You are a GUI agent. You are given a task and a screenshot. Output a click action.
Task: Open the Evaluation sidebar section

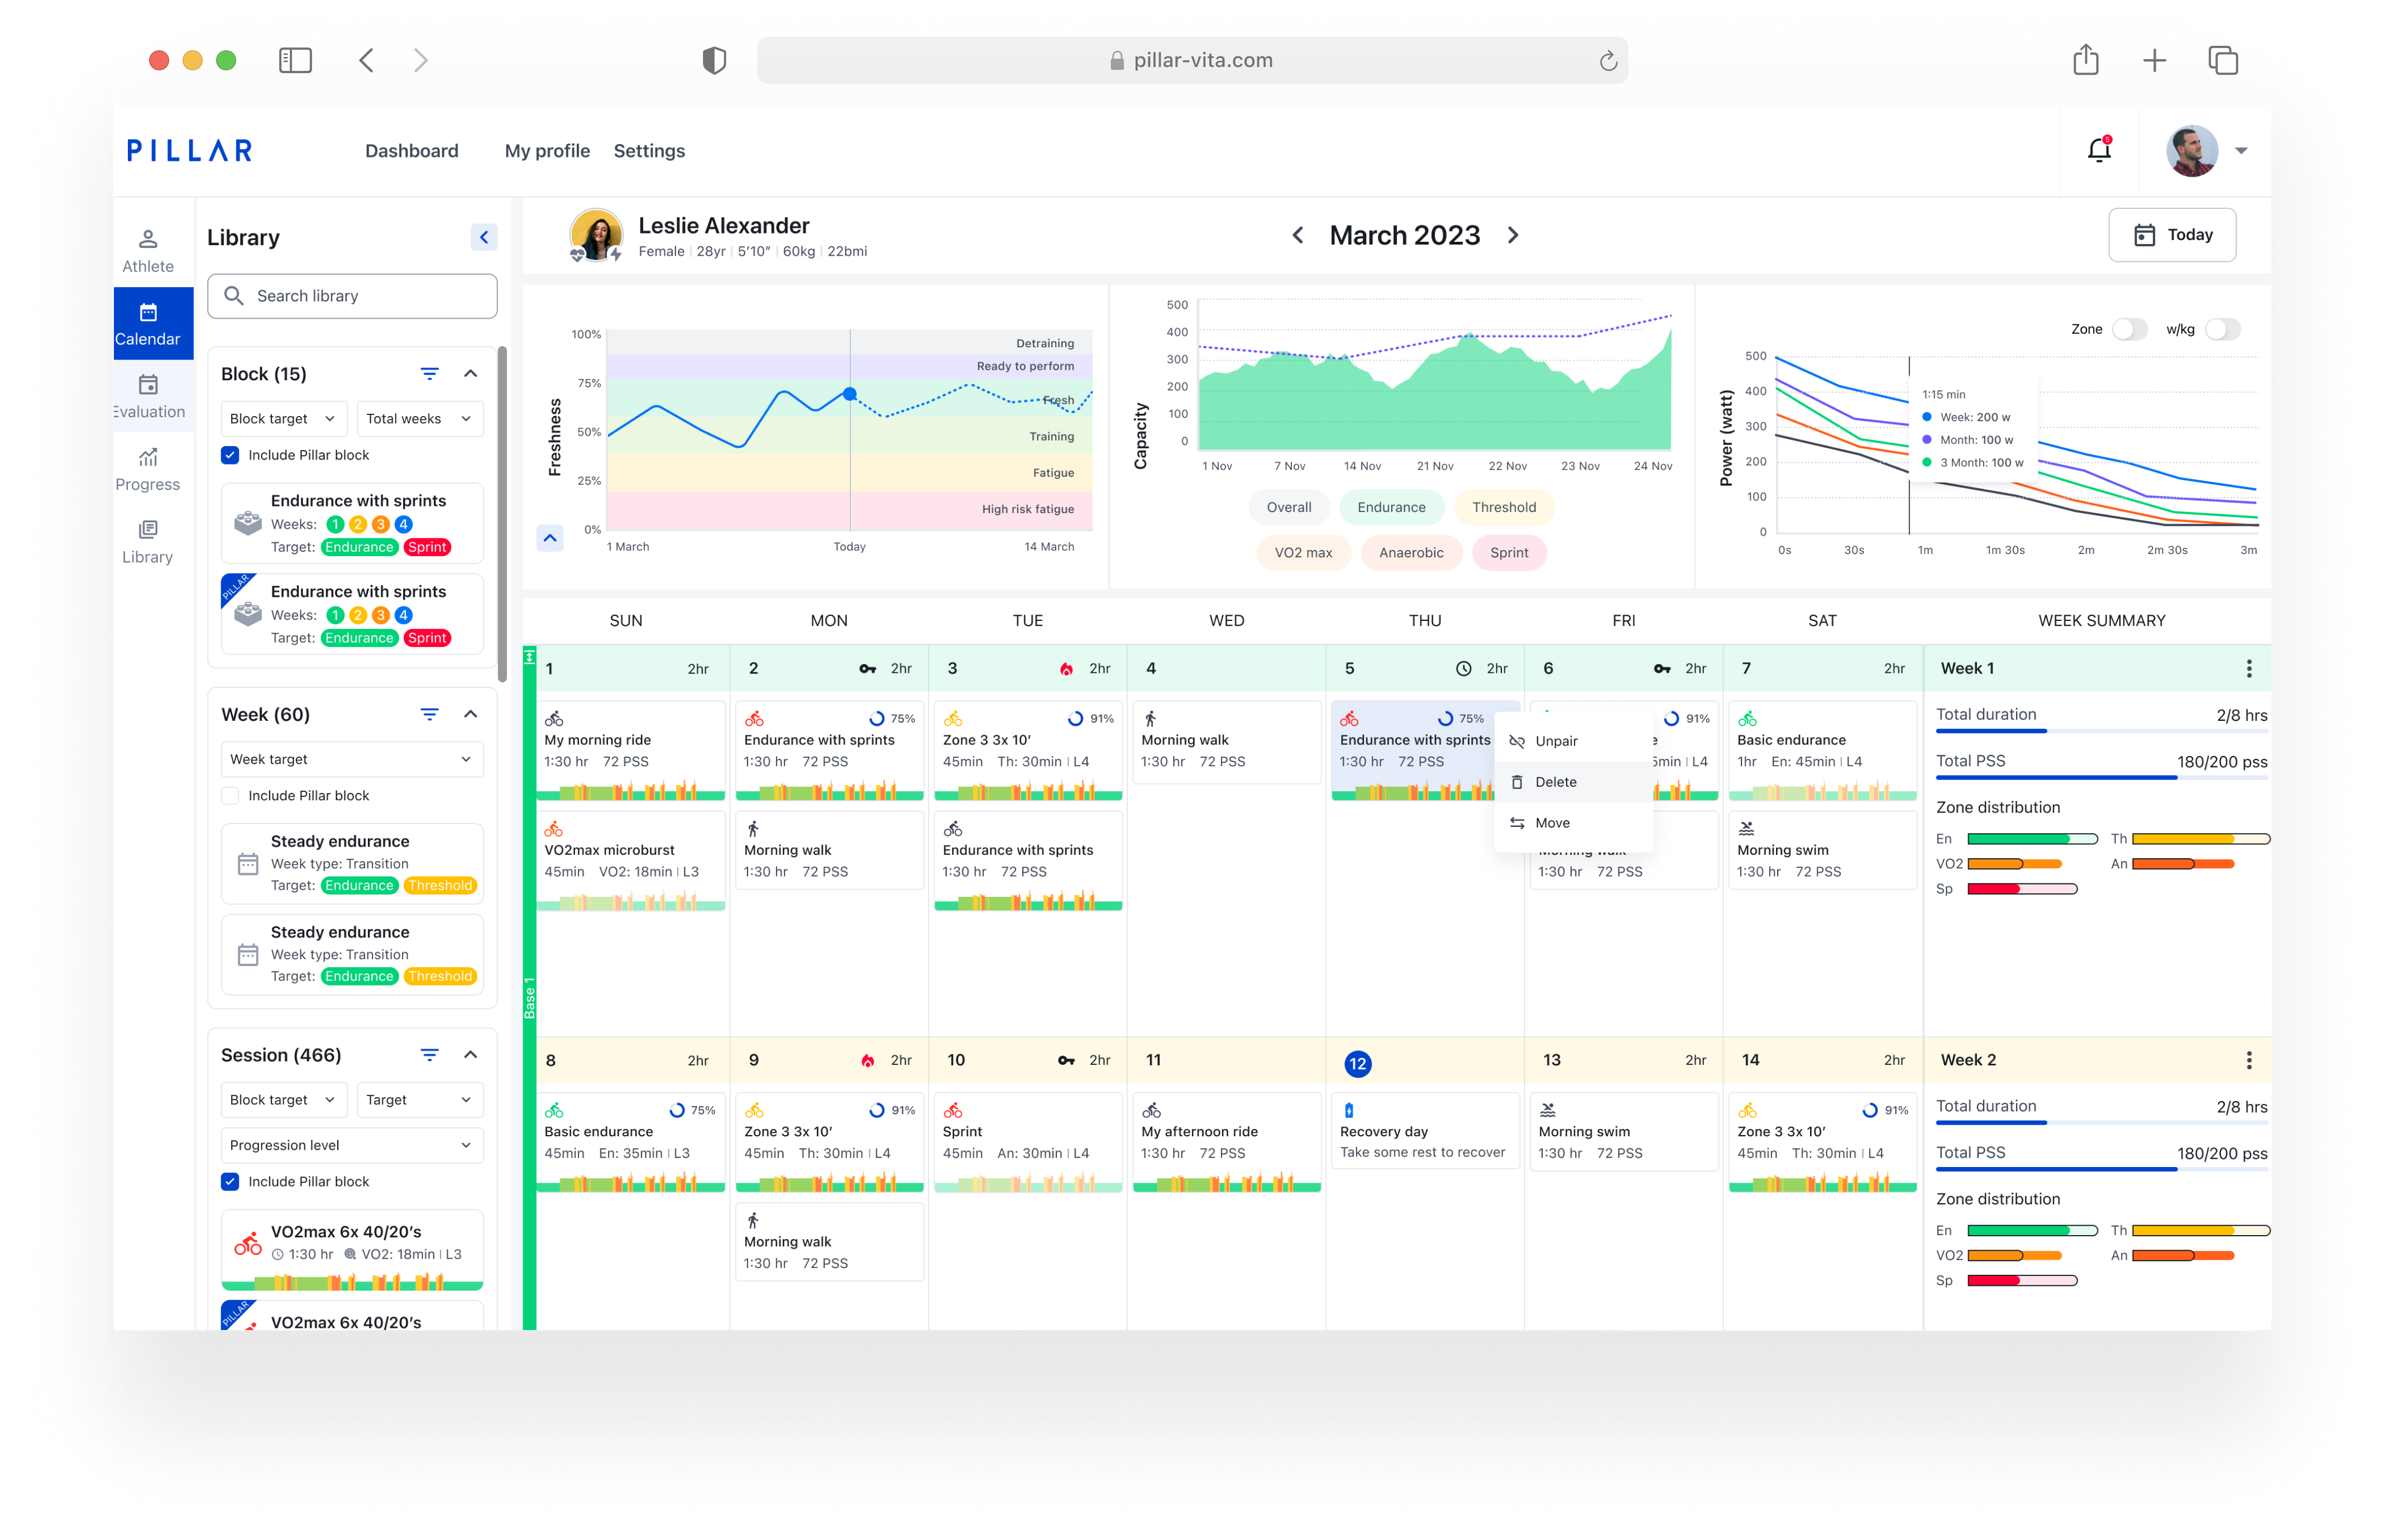148,396
